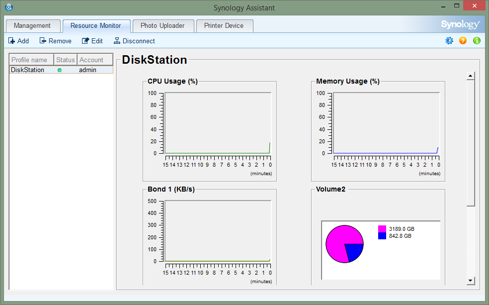Screen dimensions: 489x305
Task: Click the Edit profile button
Action: coord(92,41)
